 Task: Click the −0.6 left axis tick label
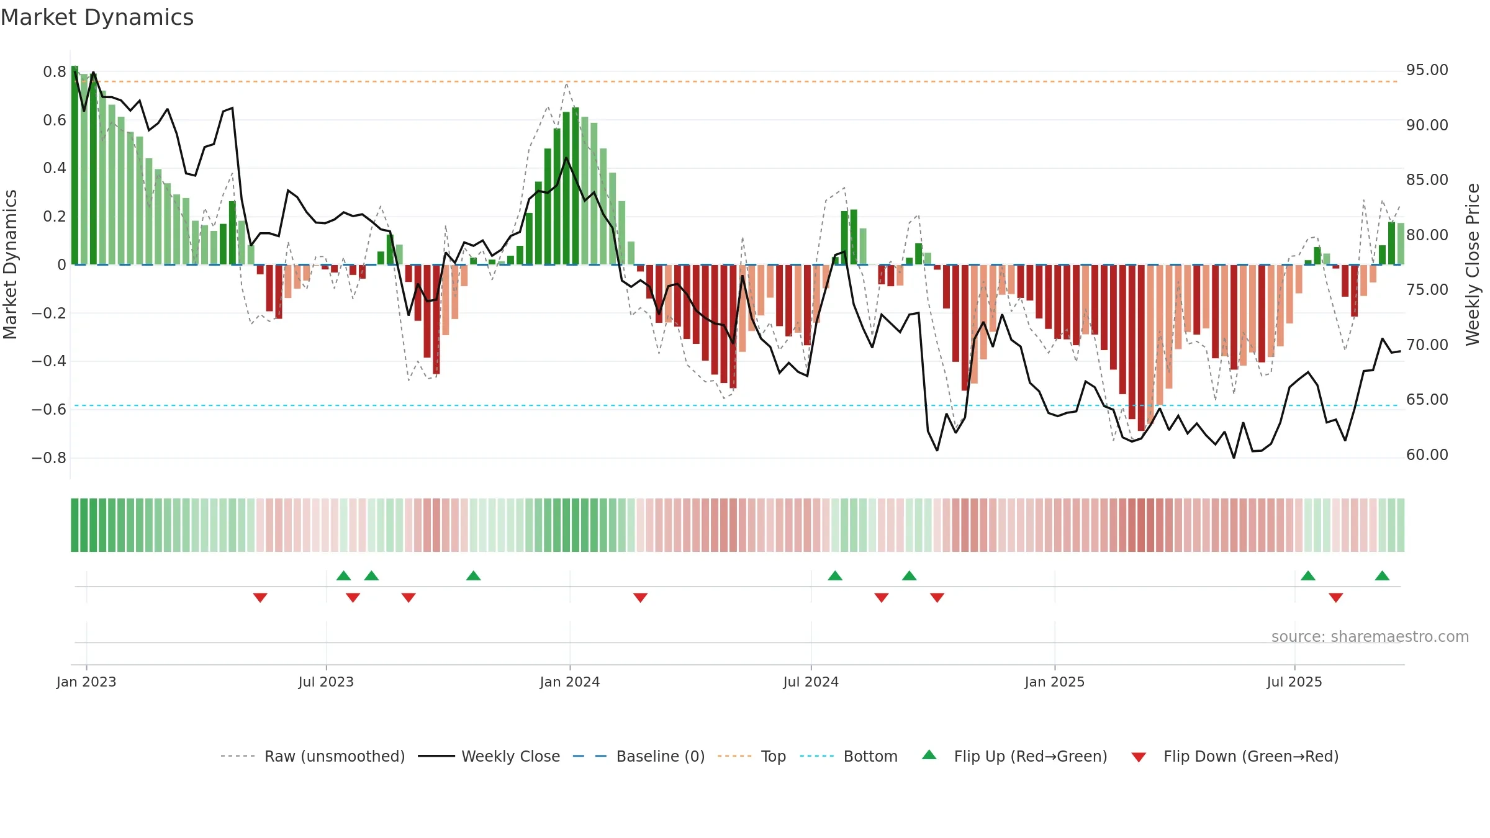49,410
